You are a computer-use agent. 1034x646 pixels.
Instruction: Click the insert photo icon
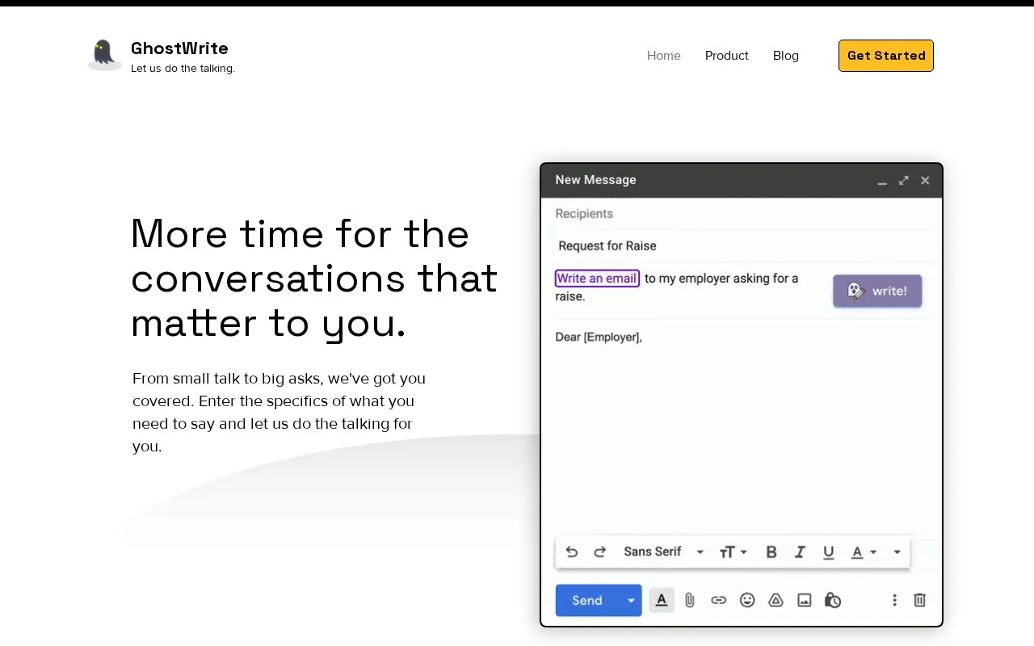point(805,600)
